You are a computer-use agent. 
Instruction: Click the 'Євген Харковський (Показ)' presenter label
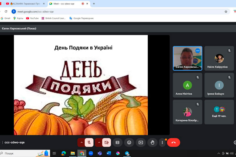tap(19, 29)
